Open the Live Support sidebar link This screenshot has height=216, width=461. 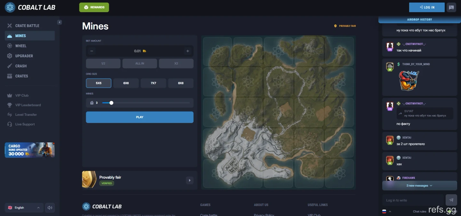tap(25, 124)
